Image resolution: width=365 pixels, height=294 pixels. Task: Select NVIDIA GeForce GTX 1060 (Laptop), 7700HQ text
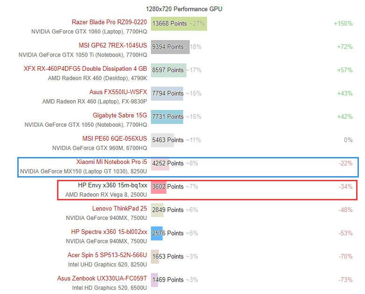click(89, 32)
